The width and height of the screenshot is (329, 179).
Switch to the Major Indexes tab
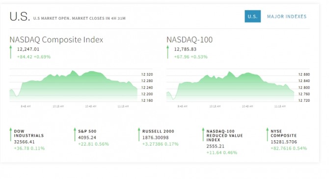pyautogui.click(x=287, y=17)
